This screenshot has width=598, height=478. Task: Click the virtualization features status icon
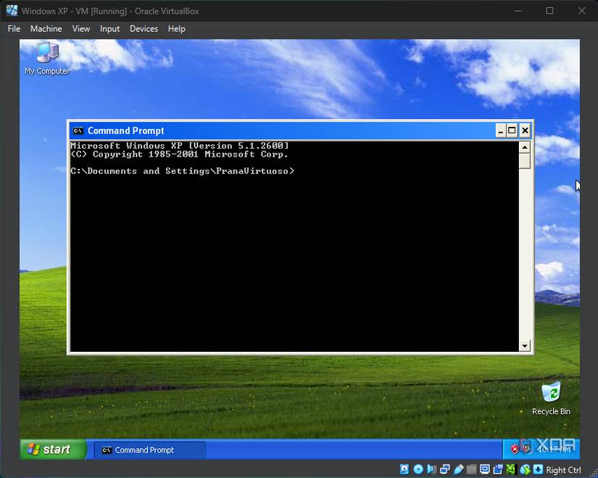[510, 469]
